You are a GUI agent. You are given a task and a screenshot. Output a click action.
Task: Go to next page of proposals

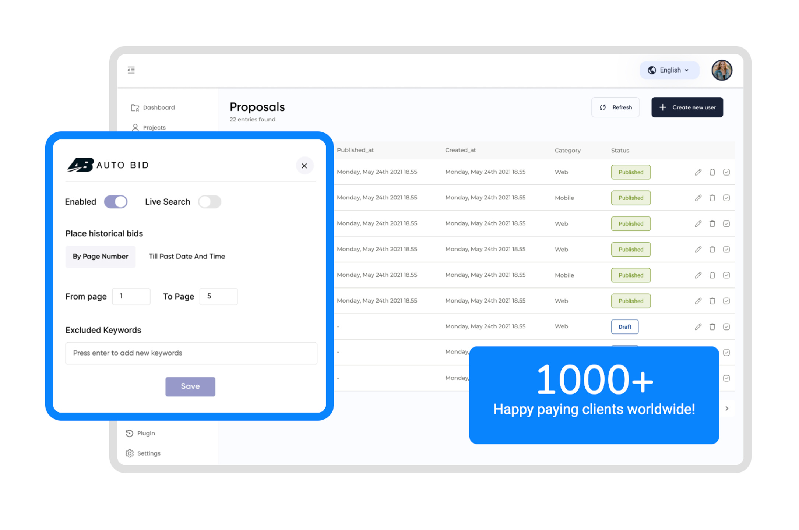coord(727,409)
